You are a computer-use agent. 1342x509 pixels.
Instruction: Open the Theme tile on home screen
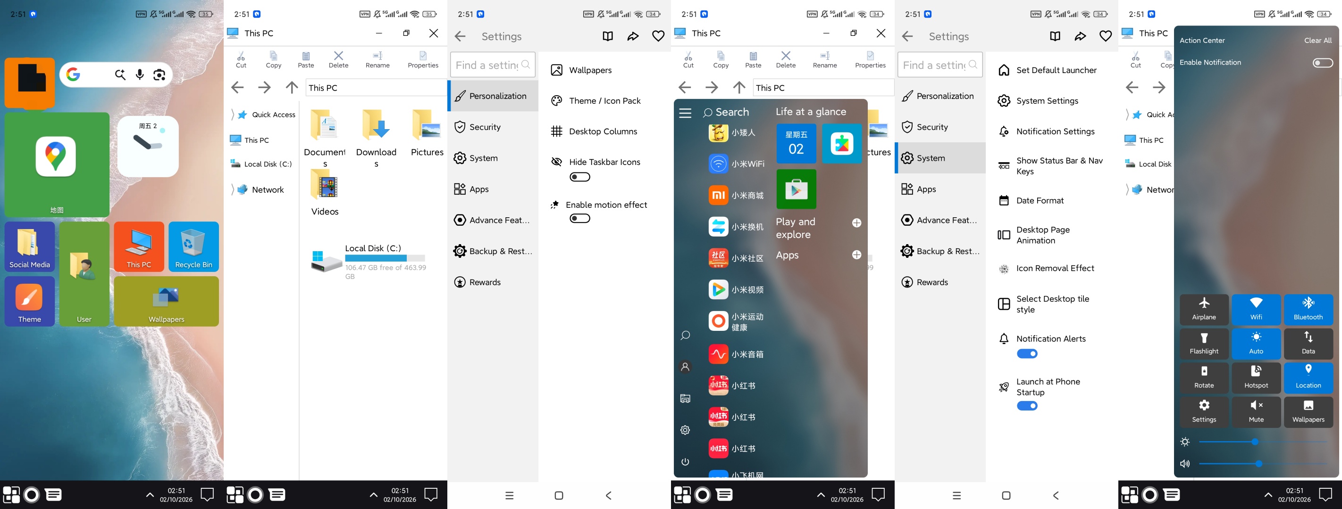pyautogui.click(x=30, y=301)
